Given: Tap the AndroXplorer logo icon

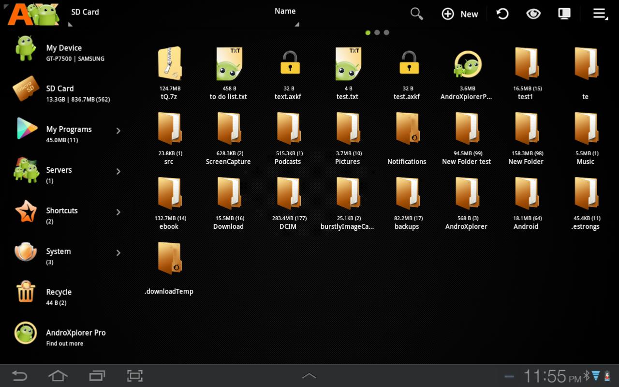Looking at the screenshot, I should pos(33,14).
